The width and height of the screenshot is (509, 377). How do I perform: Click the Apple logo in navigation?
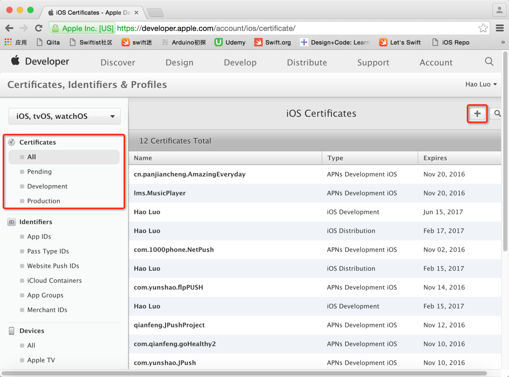(x=15, y=61)
